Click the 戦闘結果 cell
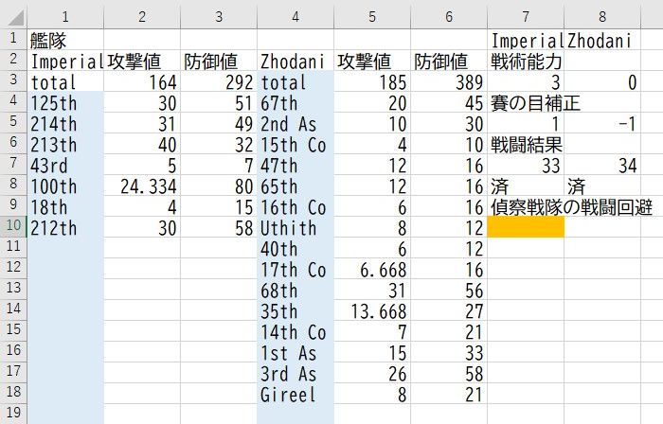 pos(526,144)
